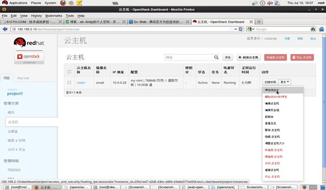Click the Red Hat logo in sidebar
The height and width of the screenshot is (190, 326).
(29, 43)
